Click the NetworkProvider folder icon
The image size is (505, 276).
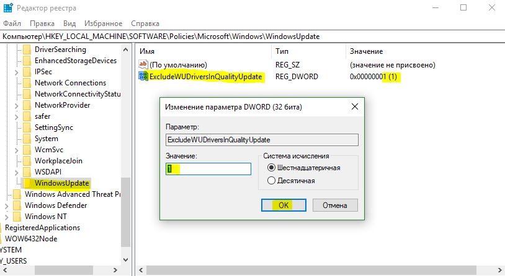(27, 105)
